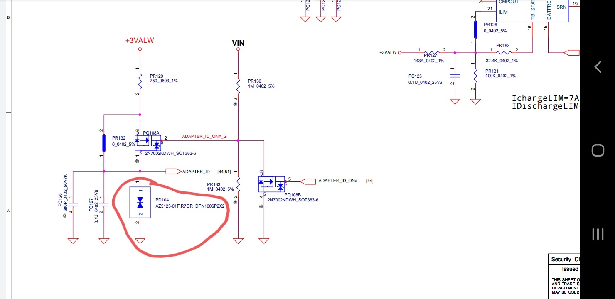The width and height of the screenshot is (615, 299).
Task: Select the PD104 diode symbol
Action: point(140,203)
